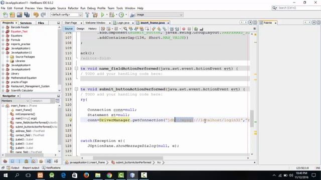Toggle Fully Qualified Names in Navigator

[x=41, y=161]
